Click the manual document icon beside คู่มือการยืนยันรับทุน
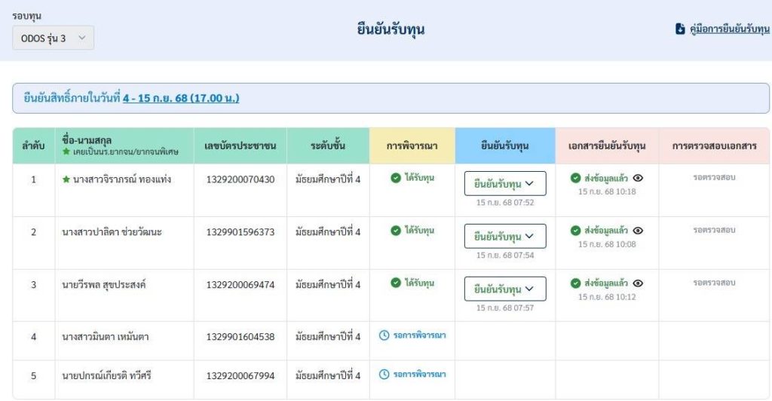The width and height of the screenshot is (772, 401). pos(680,29)
